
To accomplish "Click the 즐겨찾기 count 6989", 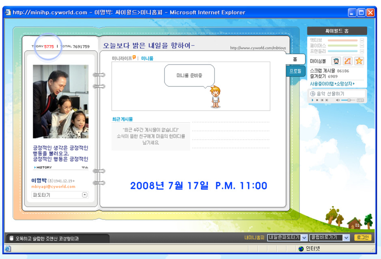I will [333, 76].
